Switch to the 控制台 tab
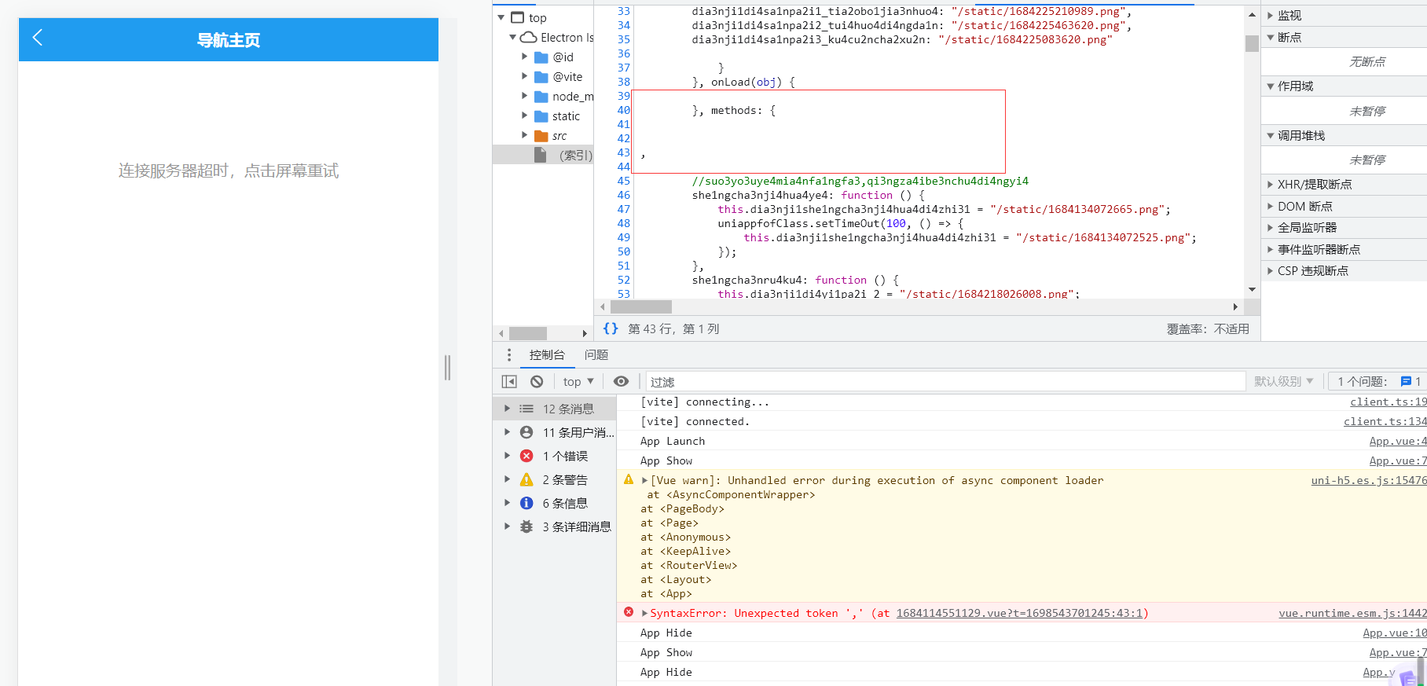 [547, 354]
